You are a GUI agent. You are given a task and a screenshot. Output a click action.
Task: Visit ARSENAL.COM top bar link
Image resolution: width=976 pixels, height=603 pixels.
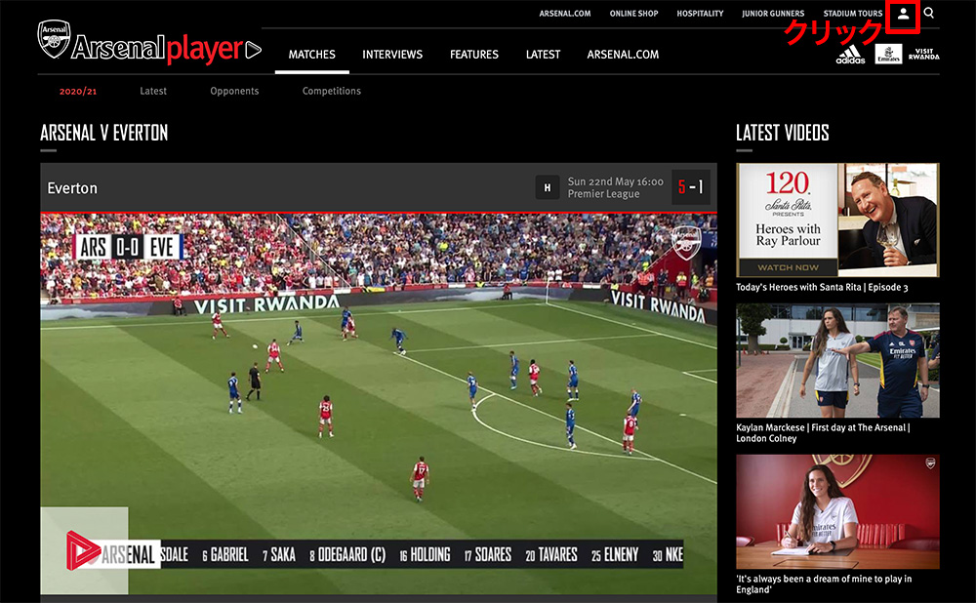point(564,13)
